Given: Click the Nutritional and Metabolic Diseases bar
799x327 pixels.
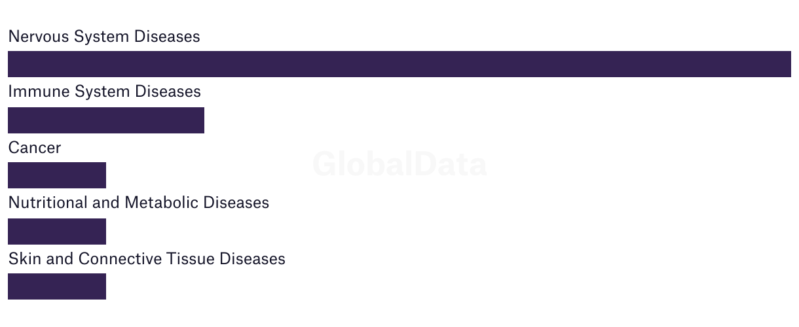Looking at the screenshot, I should [57, 232].
